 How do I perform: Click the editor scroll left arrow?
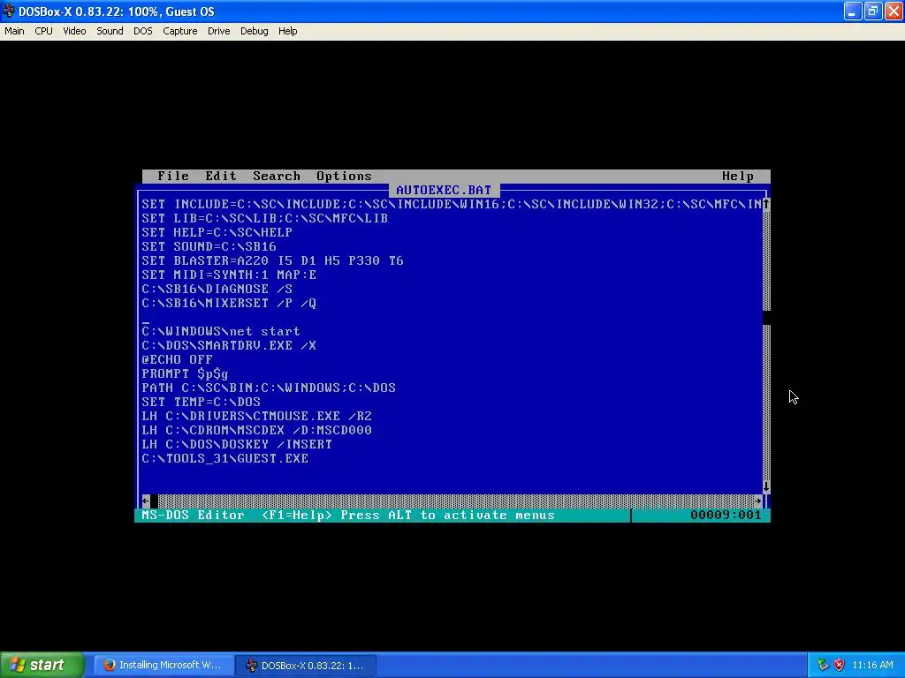pos(146,501)
